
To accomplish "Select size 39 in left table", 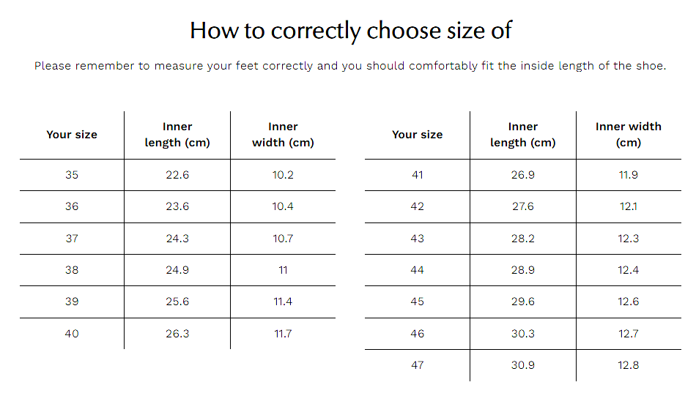I will 72,302.
